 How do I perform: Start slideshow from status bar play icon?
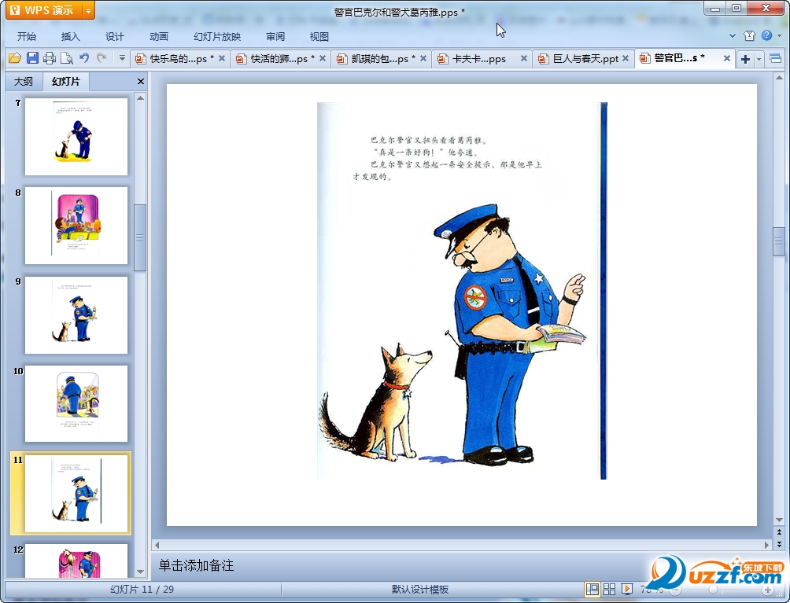pos(627,589)
